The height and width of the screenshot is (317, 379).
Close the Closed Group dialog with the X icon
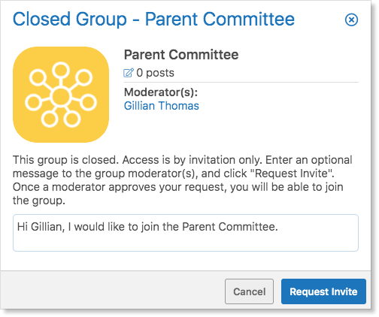click(351, 20)
